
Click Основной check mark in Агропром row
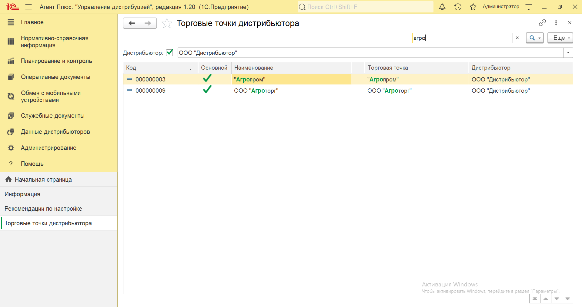[207, 78]
